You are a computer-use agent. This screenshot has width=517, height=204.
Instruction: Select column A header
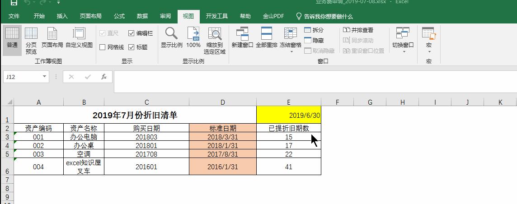click(38, 102)
